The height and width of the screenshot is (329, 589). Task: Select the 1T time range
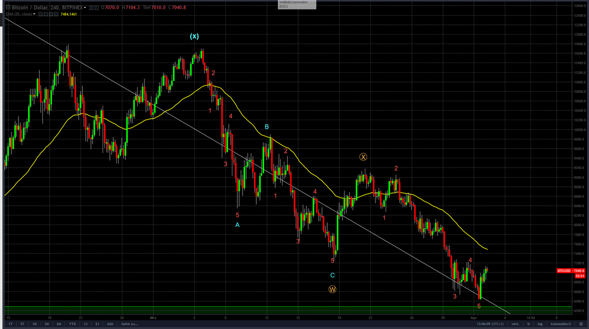(x=11, y=324)
